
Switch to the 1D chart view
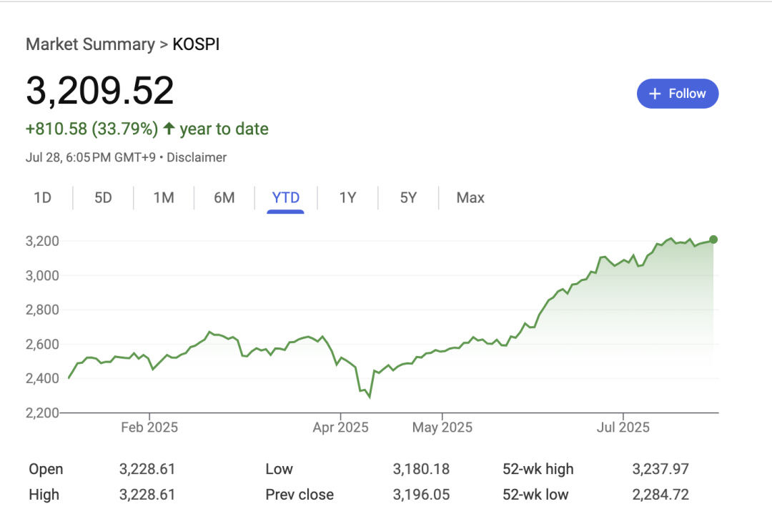tap(43, 197)
